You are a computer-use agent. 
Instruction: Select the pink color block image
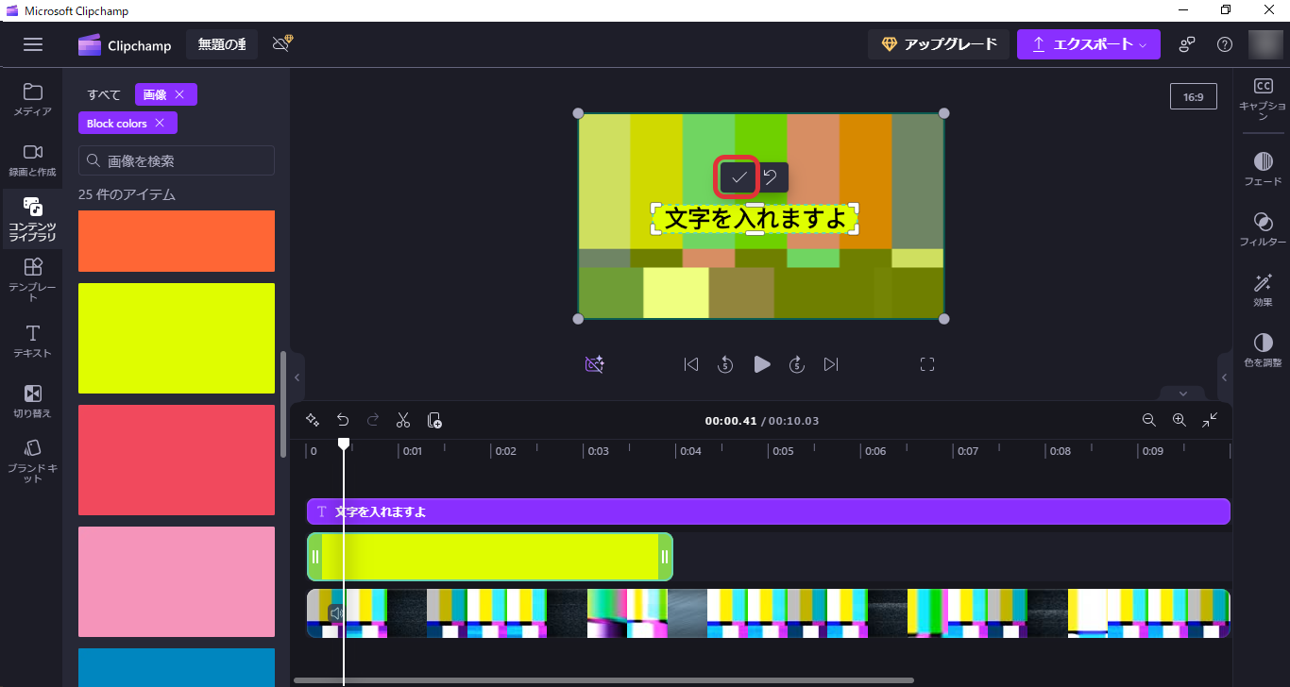[x=177, y=581]
